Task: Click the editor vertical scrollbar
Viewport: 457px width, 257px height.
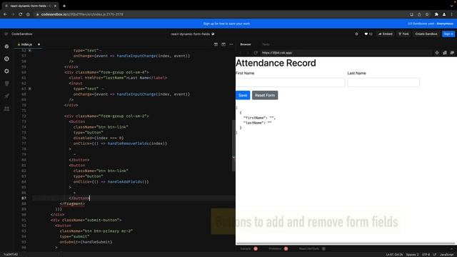Action: [x=233, y=146]
